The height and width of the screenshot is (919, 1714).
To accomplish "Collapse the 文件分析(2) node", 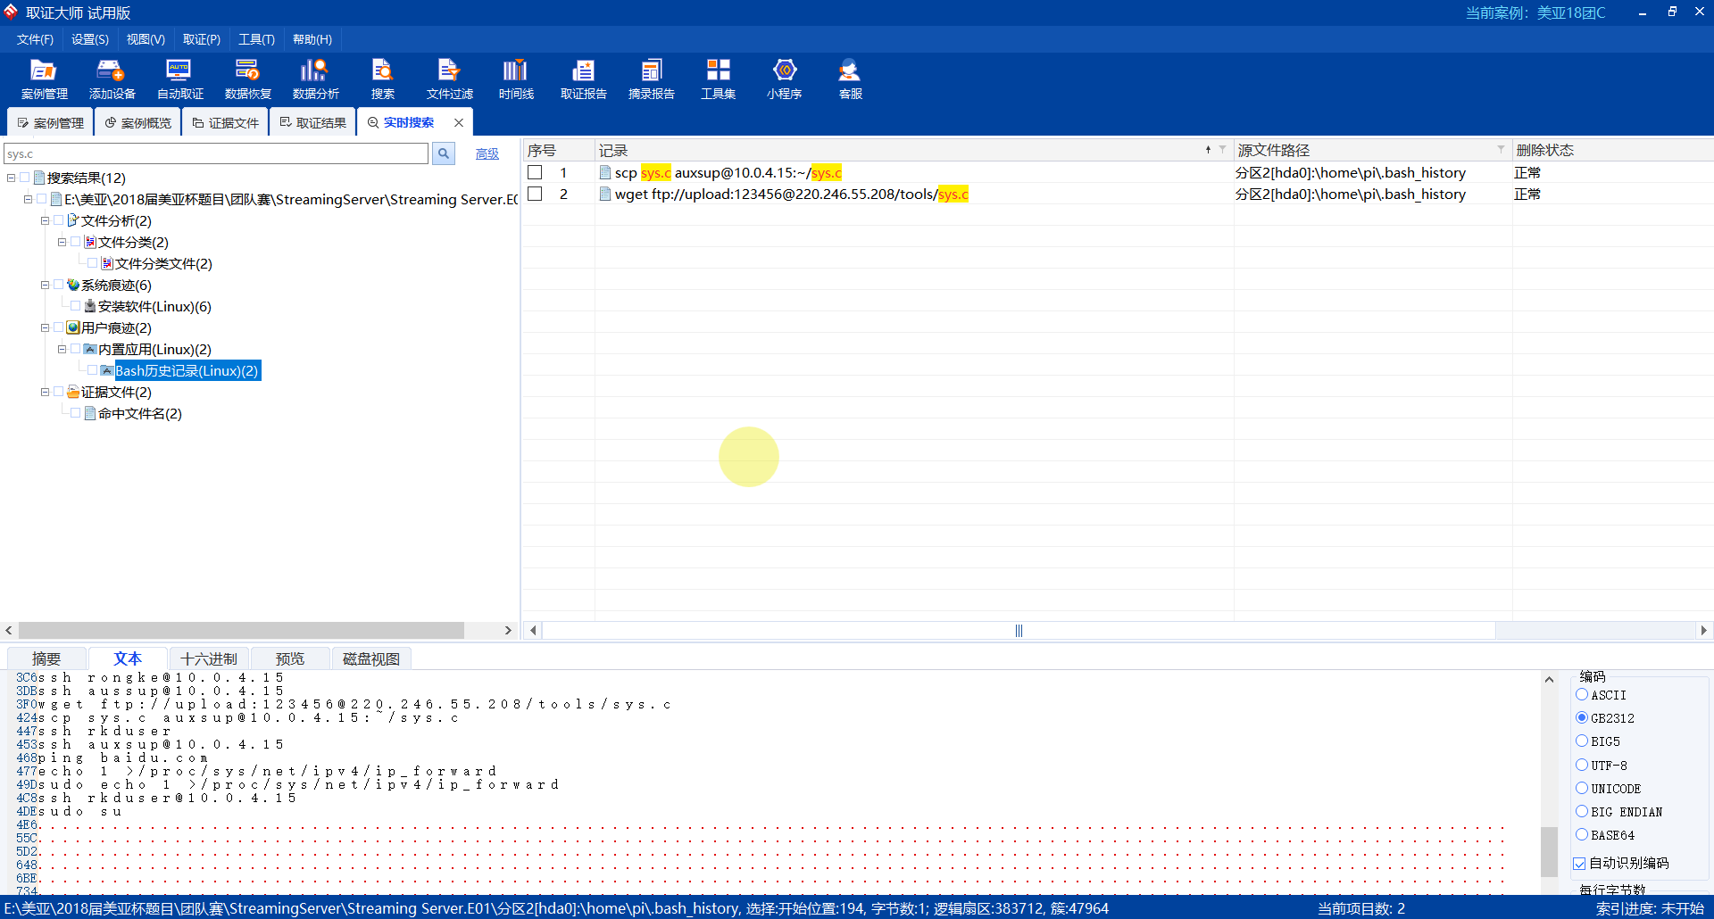I will pyautogui.click(x=45, y=220).
